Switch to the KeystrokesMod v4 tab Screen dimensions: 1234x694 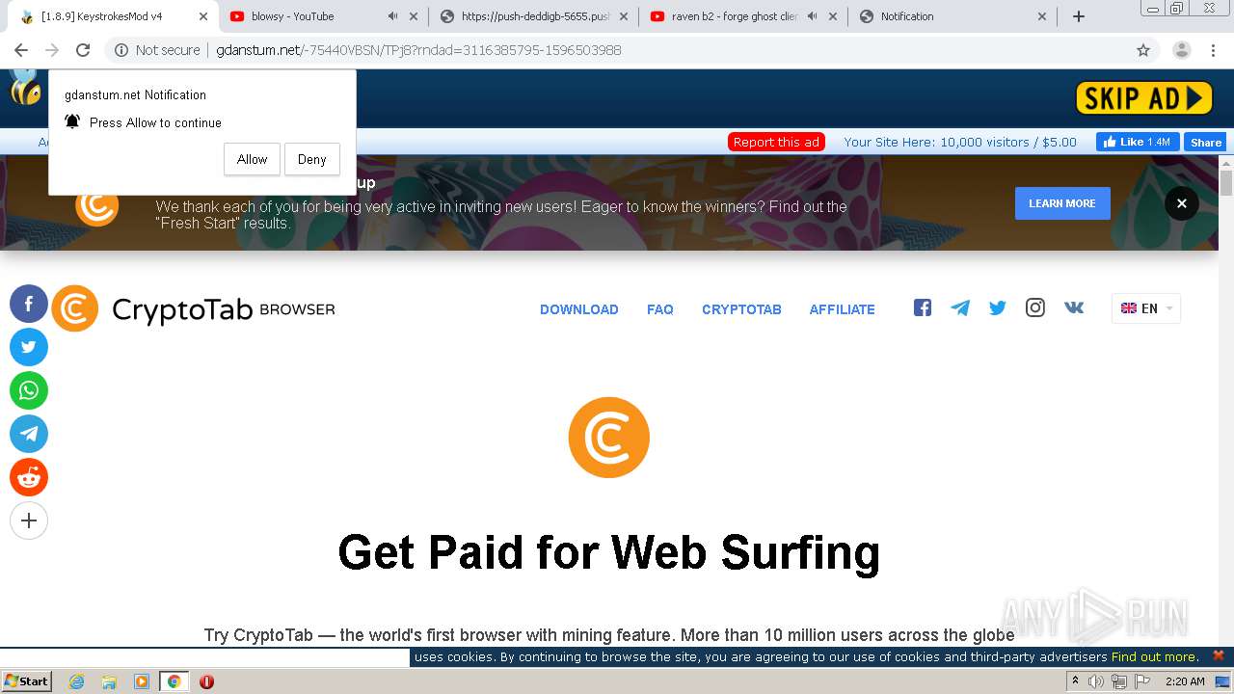tap(111, 16)
